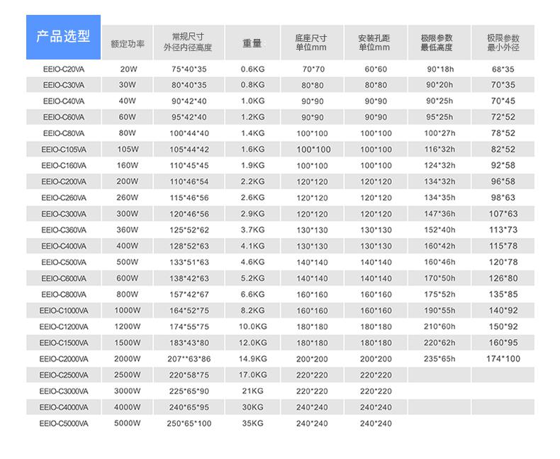Image resolution: width=560 pixels, height=459 pixels.
Task: Select model EEIO-C4000VA
Action: [64, 407]
